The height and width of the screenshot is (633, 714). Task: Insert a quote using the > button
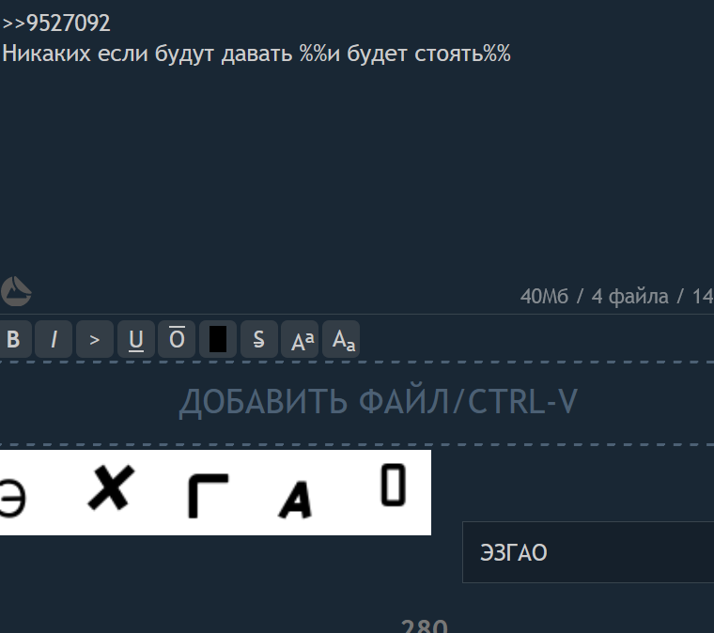95,339
